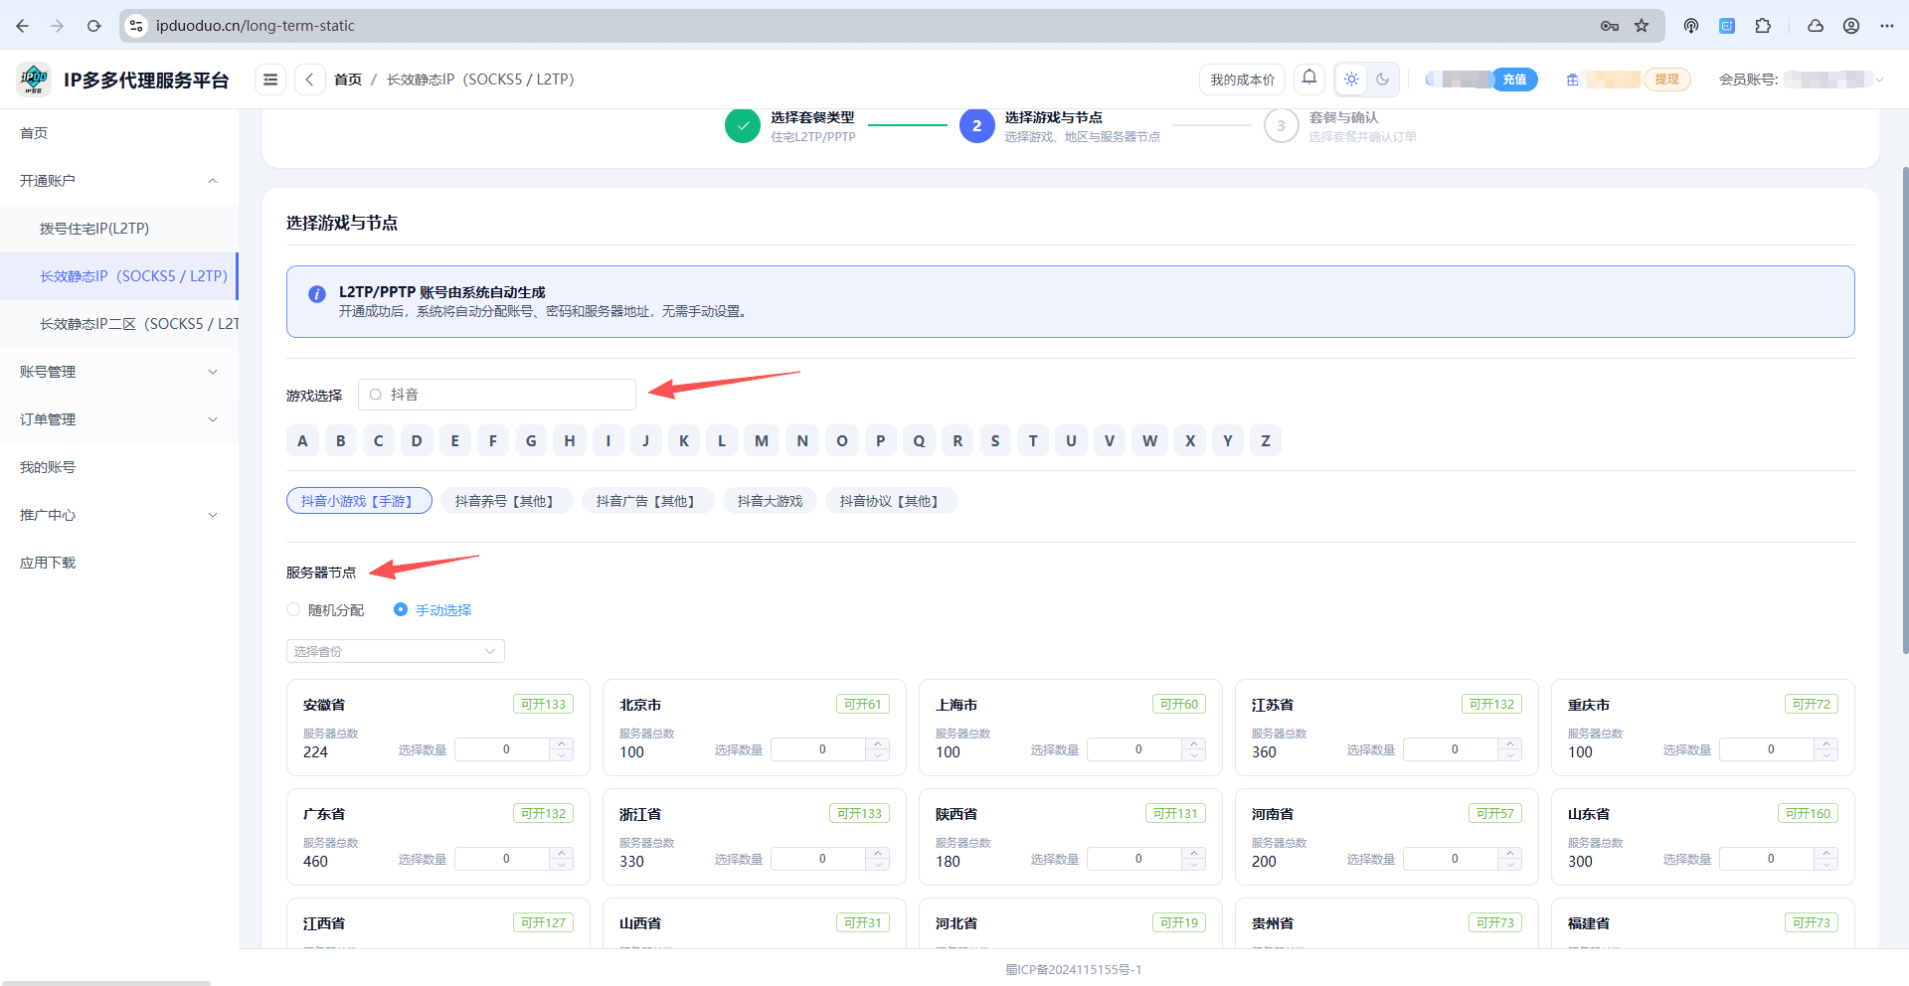The height and width of the screenshot is (986, 1909).
Task: Reload the page with refresh icon
Action: click(x=93, y=26)
